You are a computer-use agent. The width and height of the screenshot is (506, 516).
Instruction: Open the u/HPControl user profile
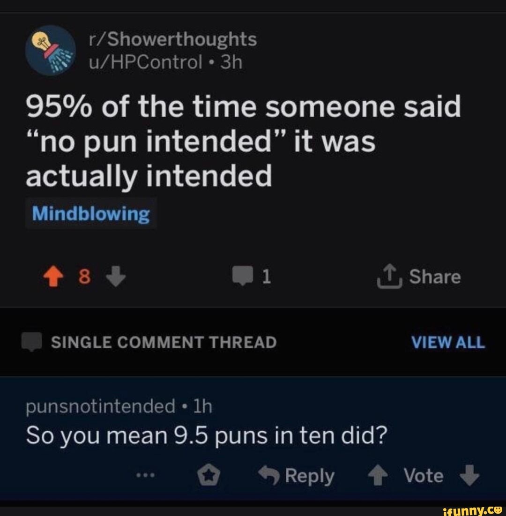pos(145,62)
